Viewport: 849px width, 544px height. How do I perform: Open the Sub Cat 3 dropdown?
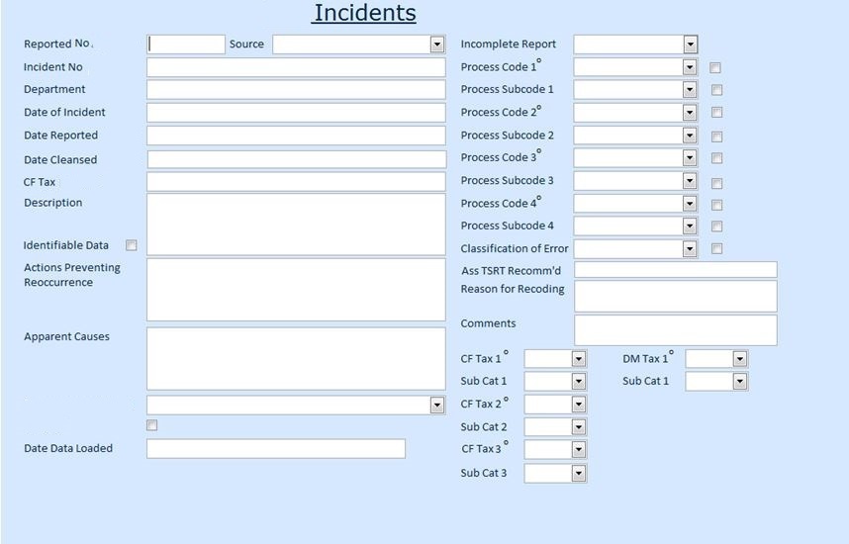(x=579, y=474)
